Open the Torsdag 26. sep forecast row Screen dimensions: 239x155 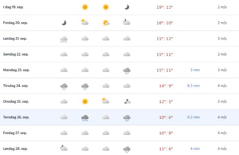pos(119,117)
